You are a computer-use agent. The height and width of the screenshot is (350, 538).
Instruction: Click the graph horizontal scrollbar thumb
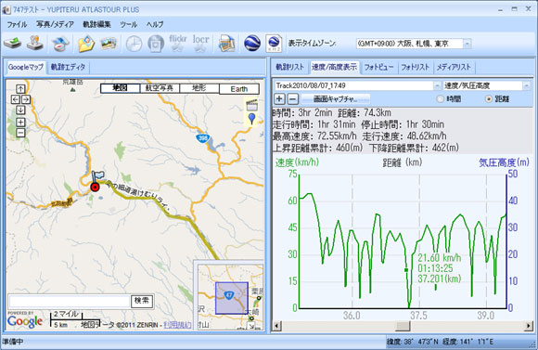(x=403, y=325)
